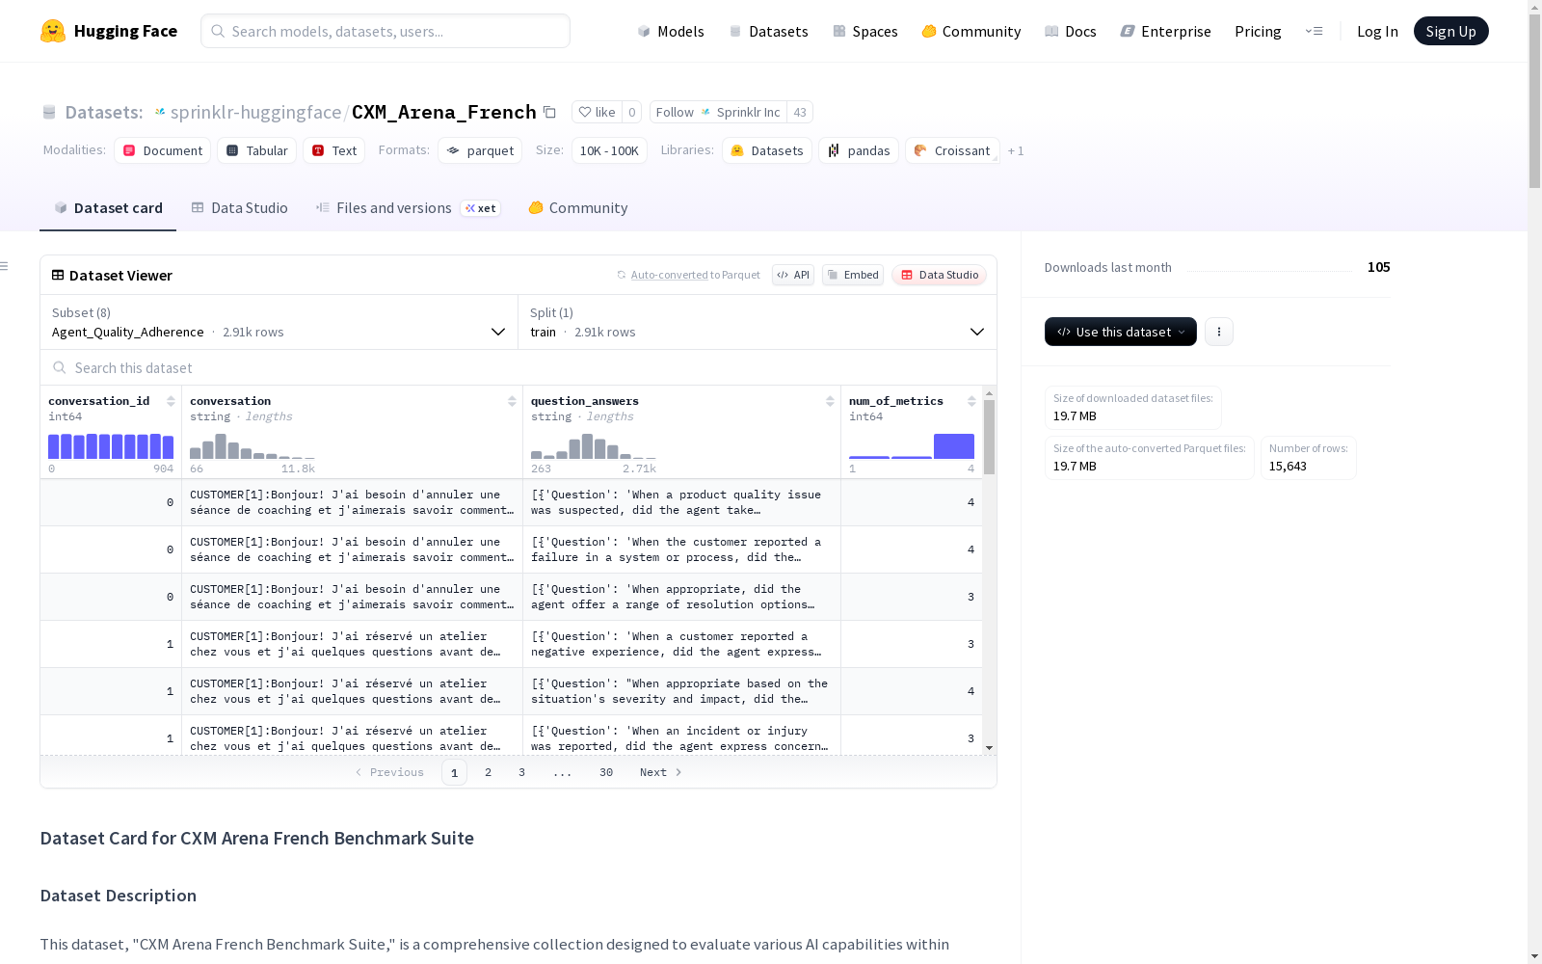This screenshot has width=1542, height=964.
Task: Open the three-dot options next to Use this dataset
Action: (x=1219, y=332)
